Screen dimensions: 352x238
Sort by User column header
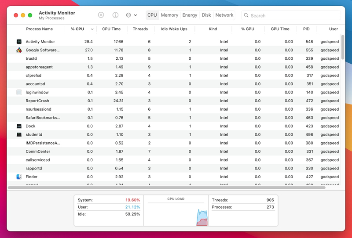(334, 29)
